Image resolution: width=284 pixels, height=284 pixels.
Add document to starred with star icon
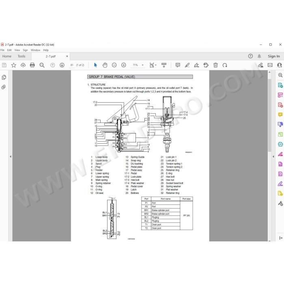pyautogui.click(x=13, y=65)
